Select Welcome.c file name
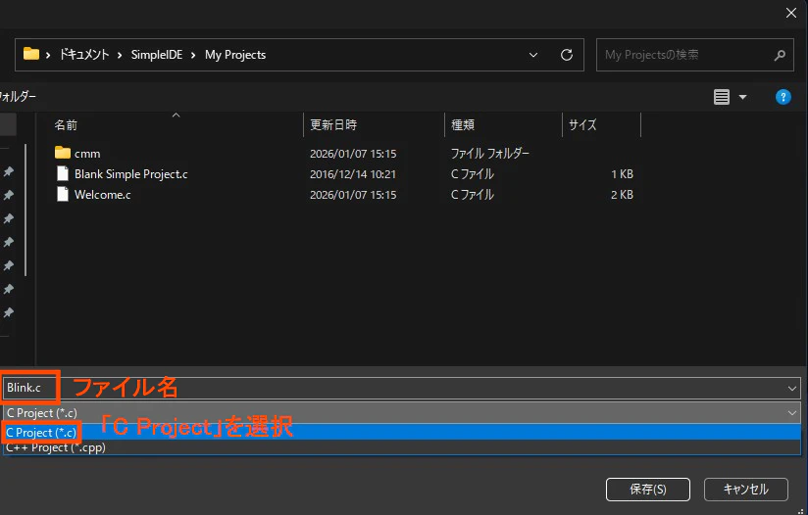808x515 pixels. point(103,195)
